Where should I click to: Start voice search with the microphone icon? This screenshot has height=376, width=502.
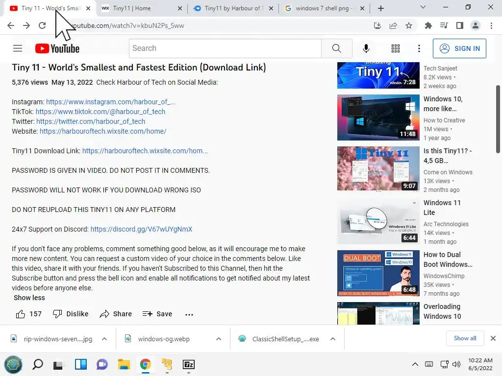(x=366, y=48)
